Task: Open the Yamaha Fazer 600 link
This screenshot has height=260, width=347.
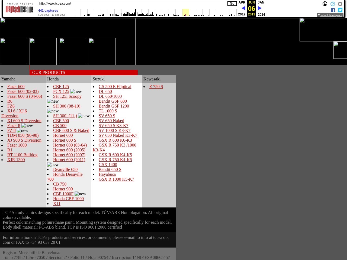Action: 16,87
